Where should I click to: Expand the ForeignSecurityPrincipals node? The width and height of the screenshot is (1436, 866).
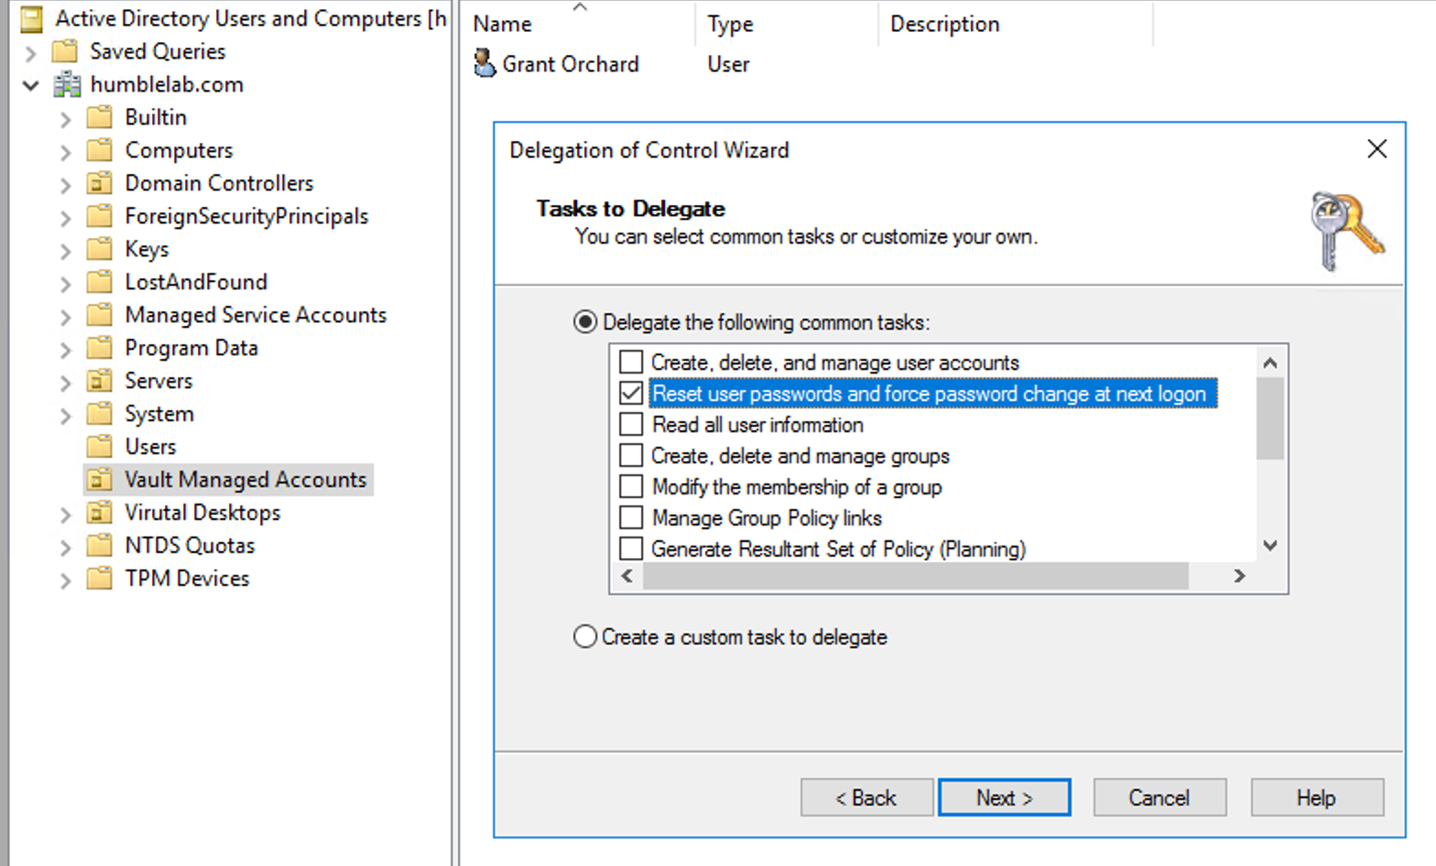[x=65, y=218]
